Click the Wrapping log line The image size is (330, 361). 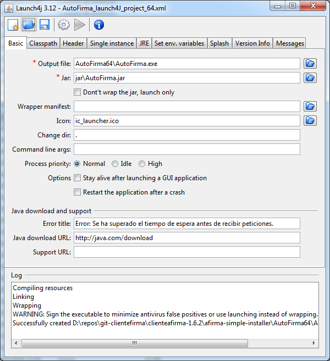point(27,306)
